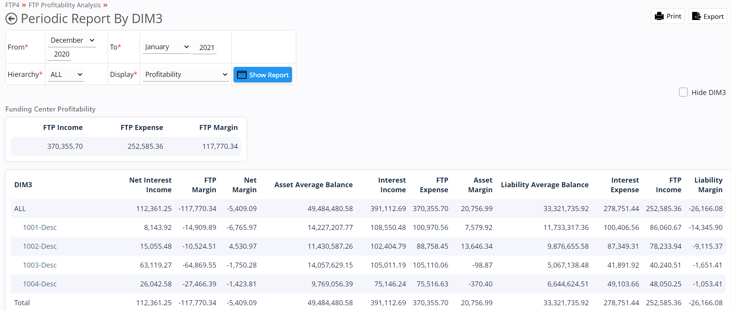The width and height of the screenshot is (731, 311).
Task: Click the Periodic Report By DIM3 title
Action: pos(92,18)
